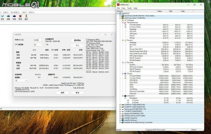
Task: Click the Powers flame icon
Action: (x=125, y=40)
